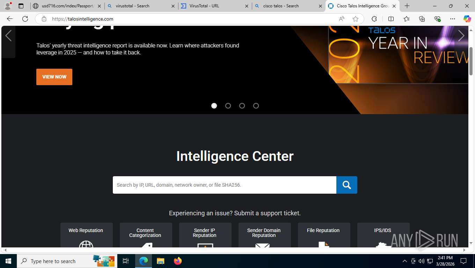Refresh the page
Image resolution: width=475 pixels, height=268 pixels.
[25, 19]
